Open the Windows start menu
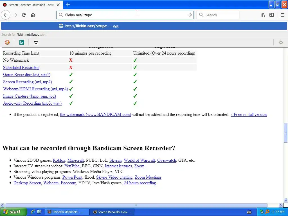Image resolution: width=288 pixels, height=216 pixels. 13,212
